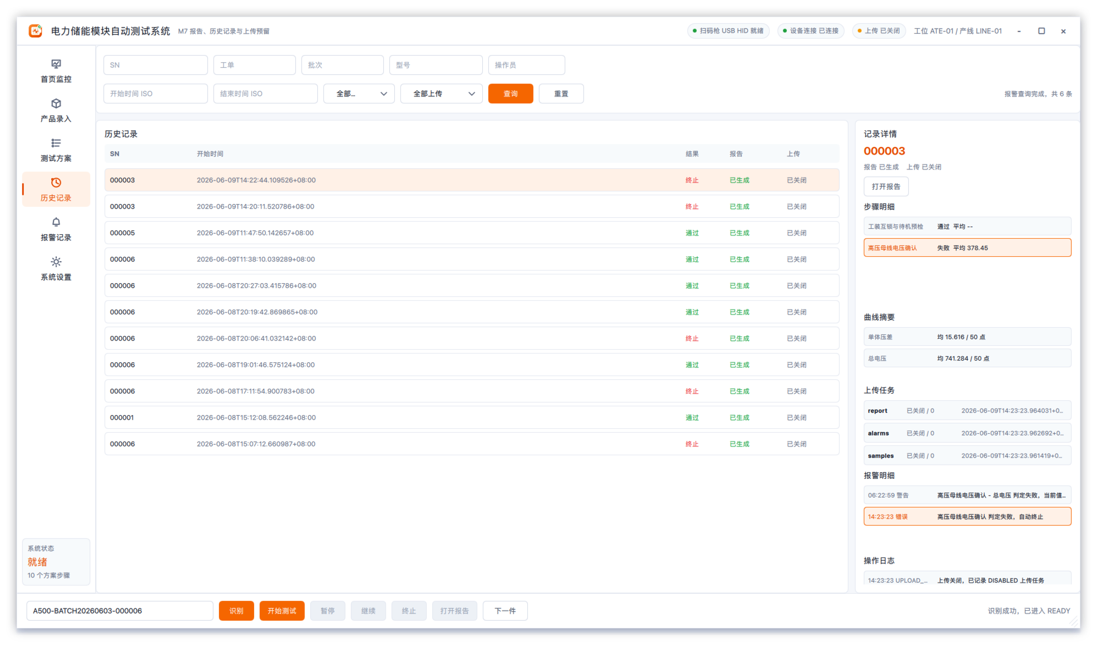Go to 测试方案 sidebar label

56,158
